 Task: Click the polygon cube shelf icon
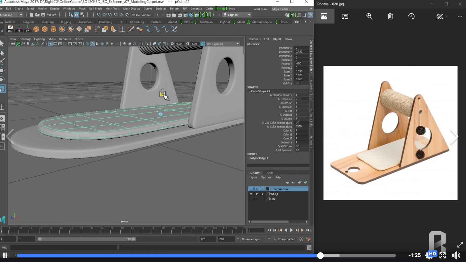(45, 29)
